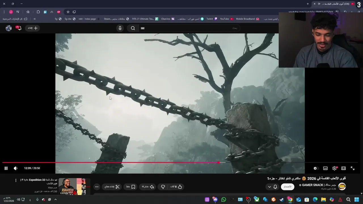Open the Chrome three-dot menu
This screenshot has height=204, width=363.
click(4, 12)
